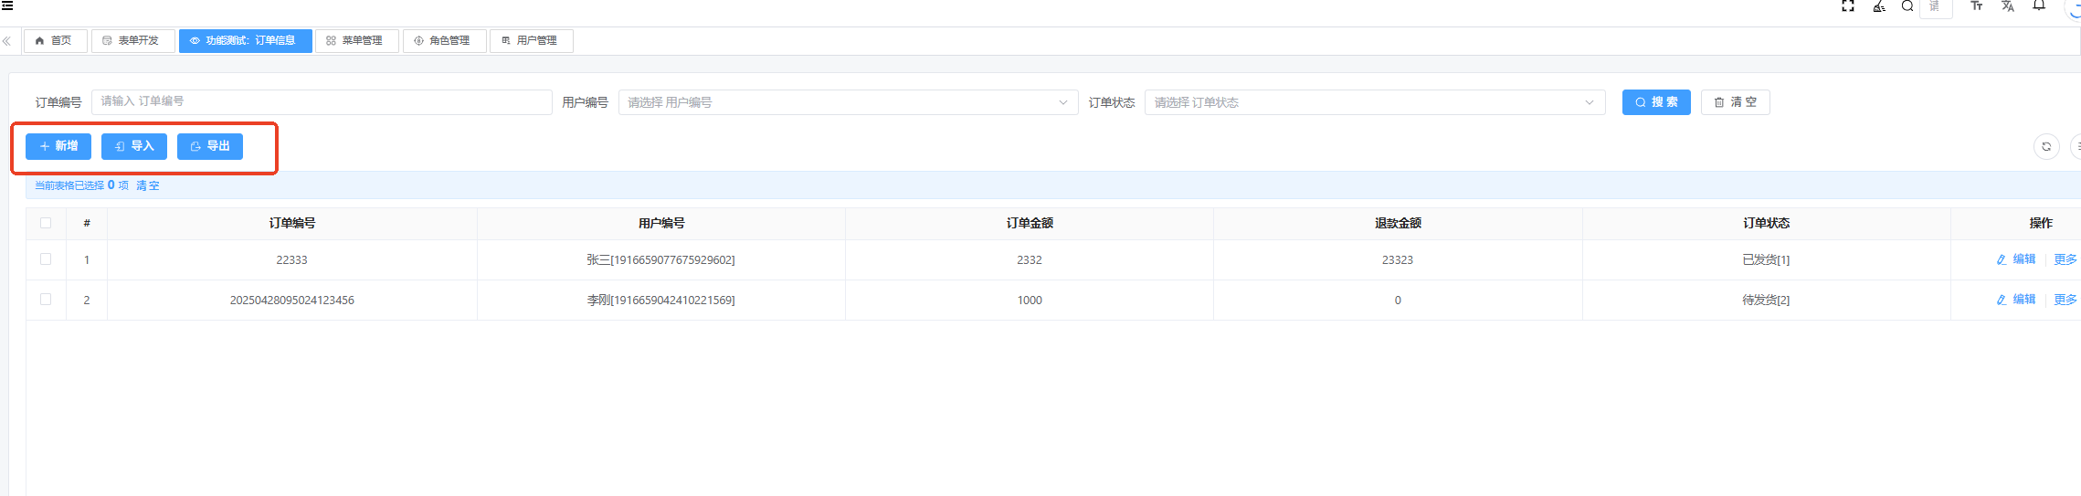Click 编辑 for order 20250428095024123456
The width and height of the screenshot is (2081, 496).
(2016, 300)
